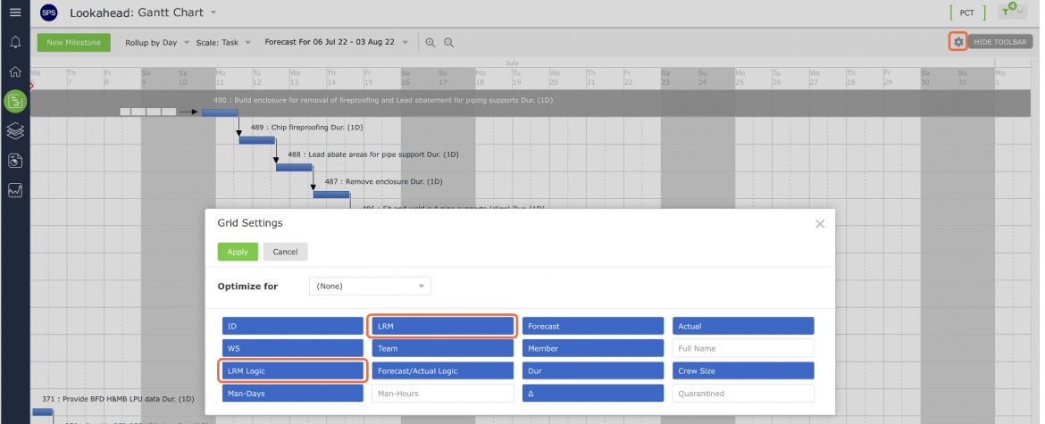Toggle the Dur column
The height and width of the screenshot is (424, 1045).
coord(593,370)
